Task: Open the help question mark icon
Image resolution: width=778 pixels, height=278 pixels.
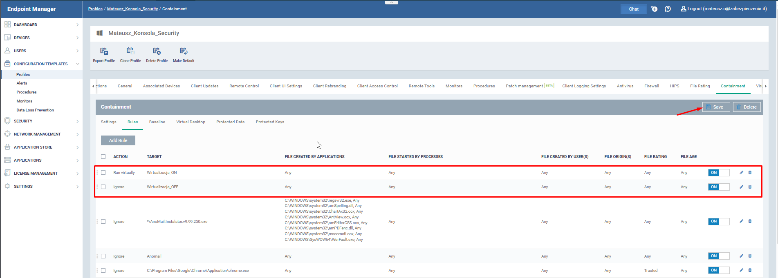Action: 668,9
